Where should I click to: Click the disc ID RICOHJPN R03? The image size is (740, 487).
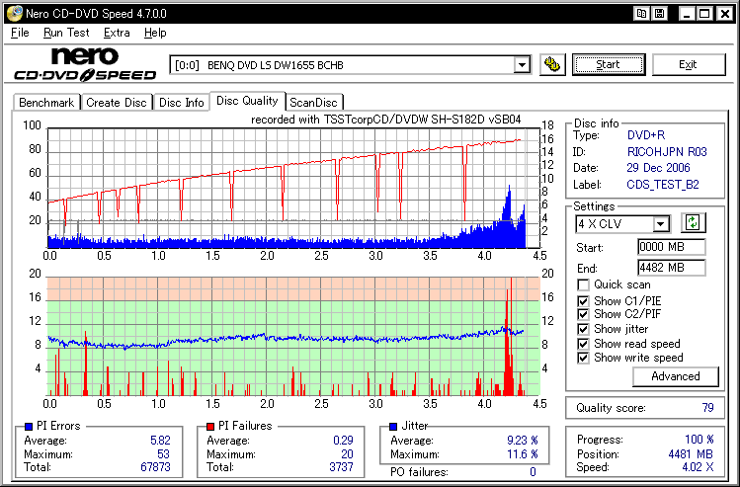(667, 152)
